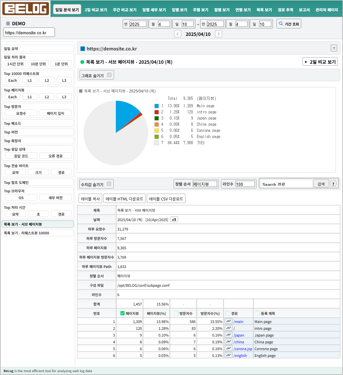Open the 일별 세부 보기 tab
Image resolution: width=343 pixels, height=375 pixels.
[x=154, y=10]
